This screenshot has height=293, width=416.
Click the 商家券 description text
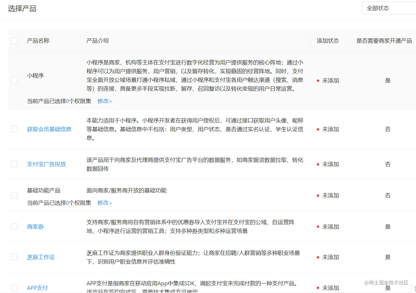coord(190,226)
